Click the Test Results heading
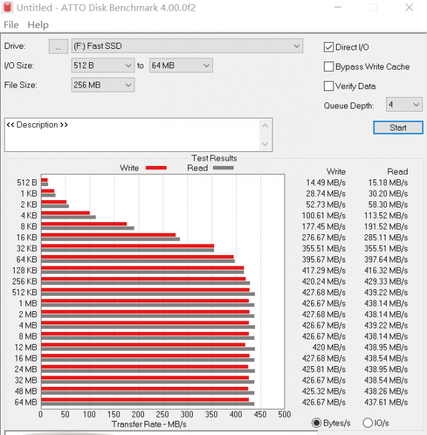 pyautogui.click(x=214, y=158)
